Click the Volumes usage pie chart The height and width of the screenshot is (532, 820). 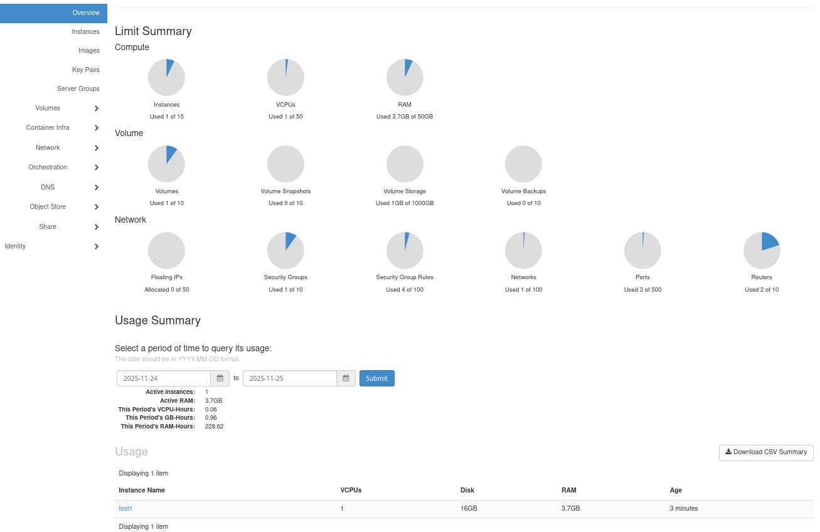pyautogui.click(x=166, y=164)
